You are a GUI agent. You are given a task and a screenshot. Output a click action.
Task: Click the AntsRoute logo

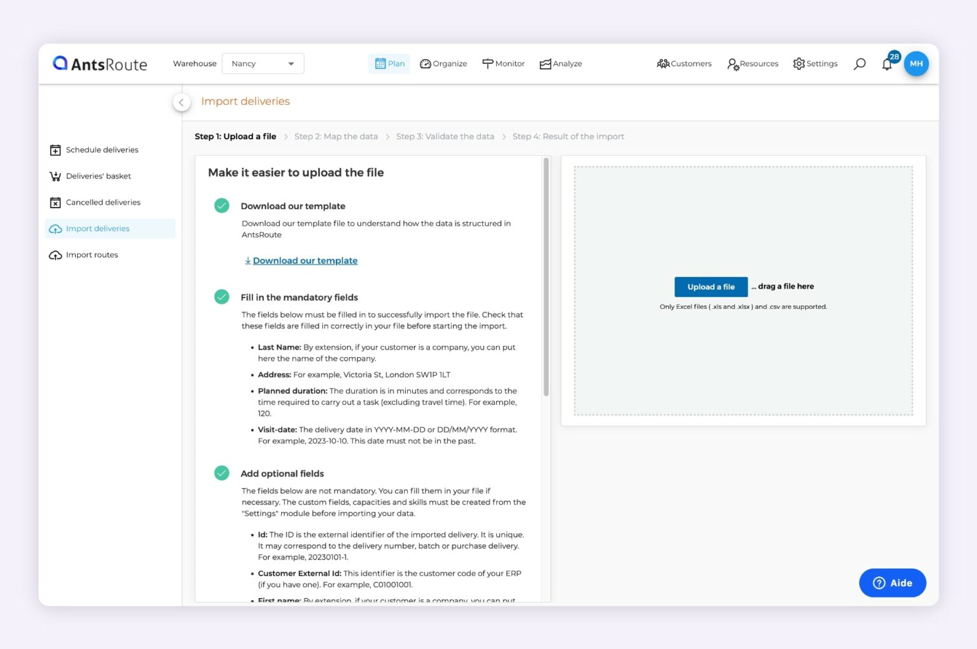point(100,64)
